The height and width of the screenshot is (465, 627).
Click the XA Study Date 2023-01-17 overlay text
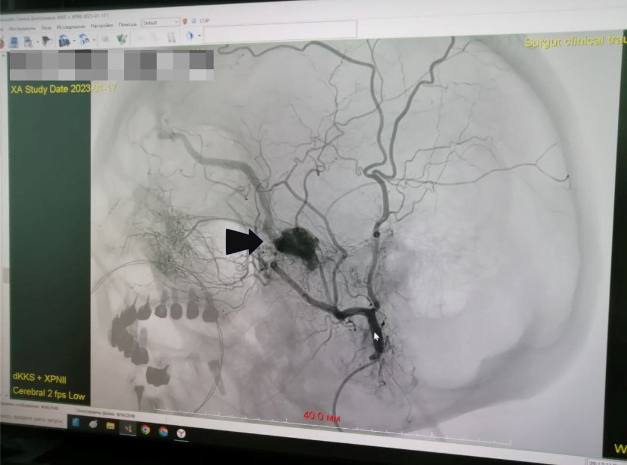point(64,89)
